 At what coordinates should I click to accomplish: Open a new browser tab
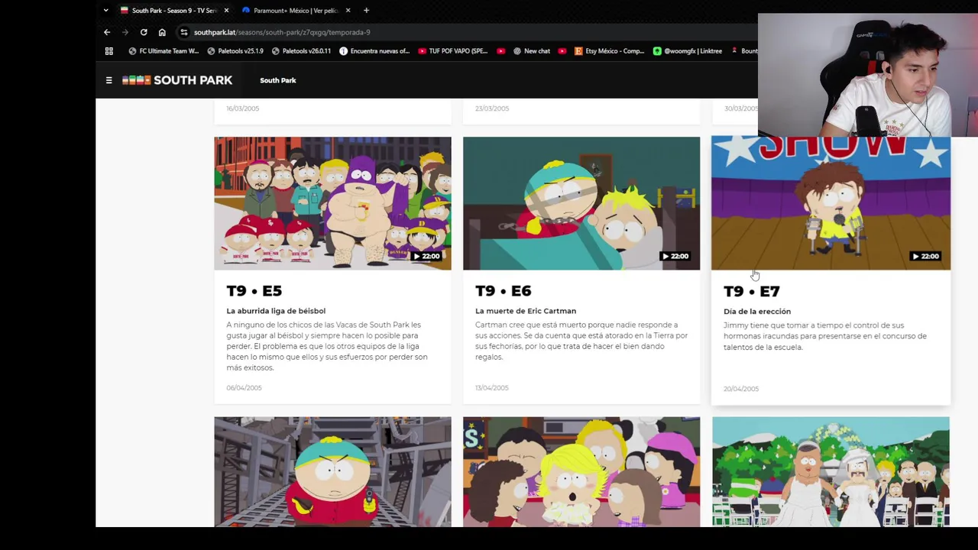click(366, 11)
